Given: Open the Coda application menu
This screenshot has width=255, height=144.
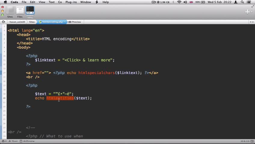Looking at the screenshot, I should pyautogui.click(x=14, y=2).
